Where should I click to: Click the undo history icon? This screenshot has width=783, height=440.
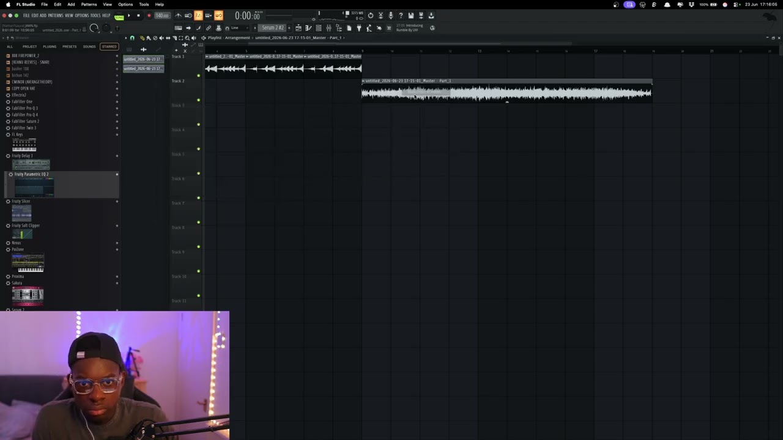(371, 15)
